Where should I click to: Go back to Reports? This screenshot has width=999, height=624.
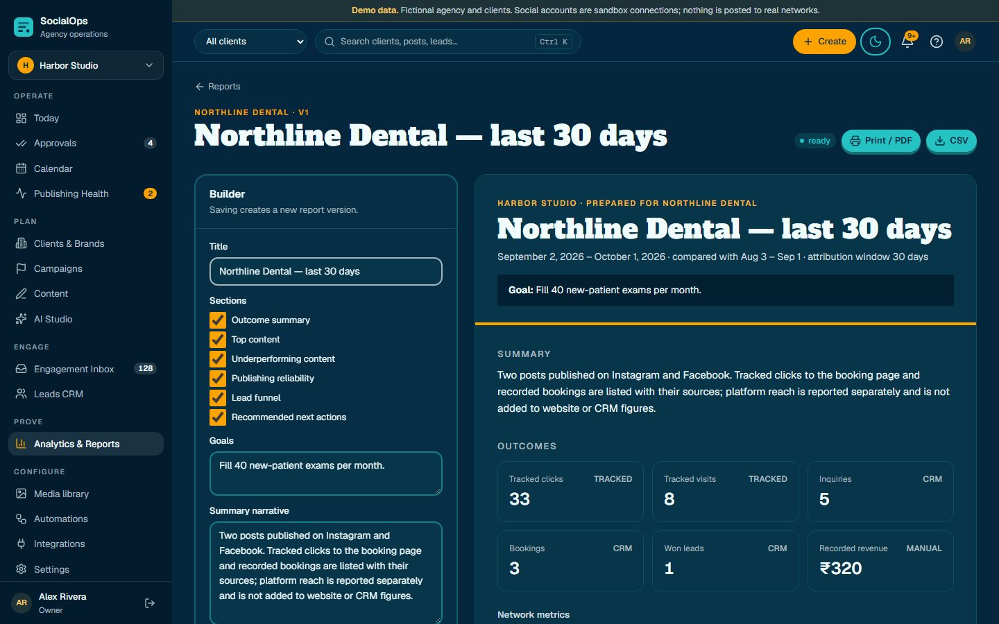(218, 87)
